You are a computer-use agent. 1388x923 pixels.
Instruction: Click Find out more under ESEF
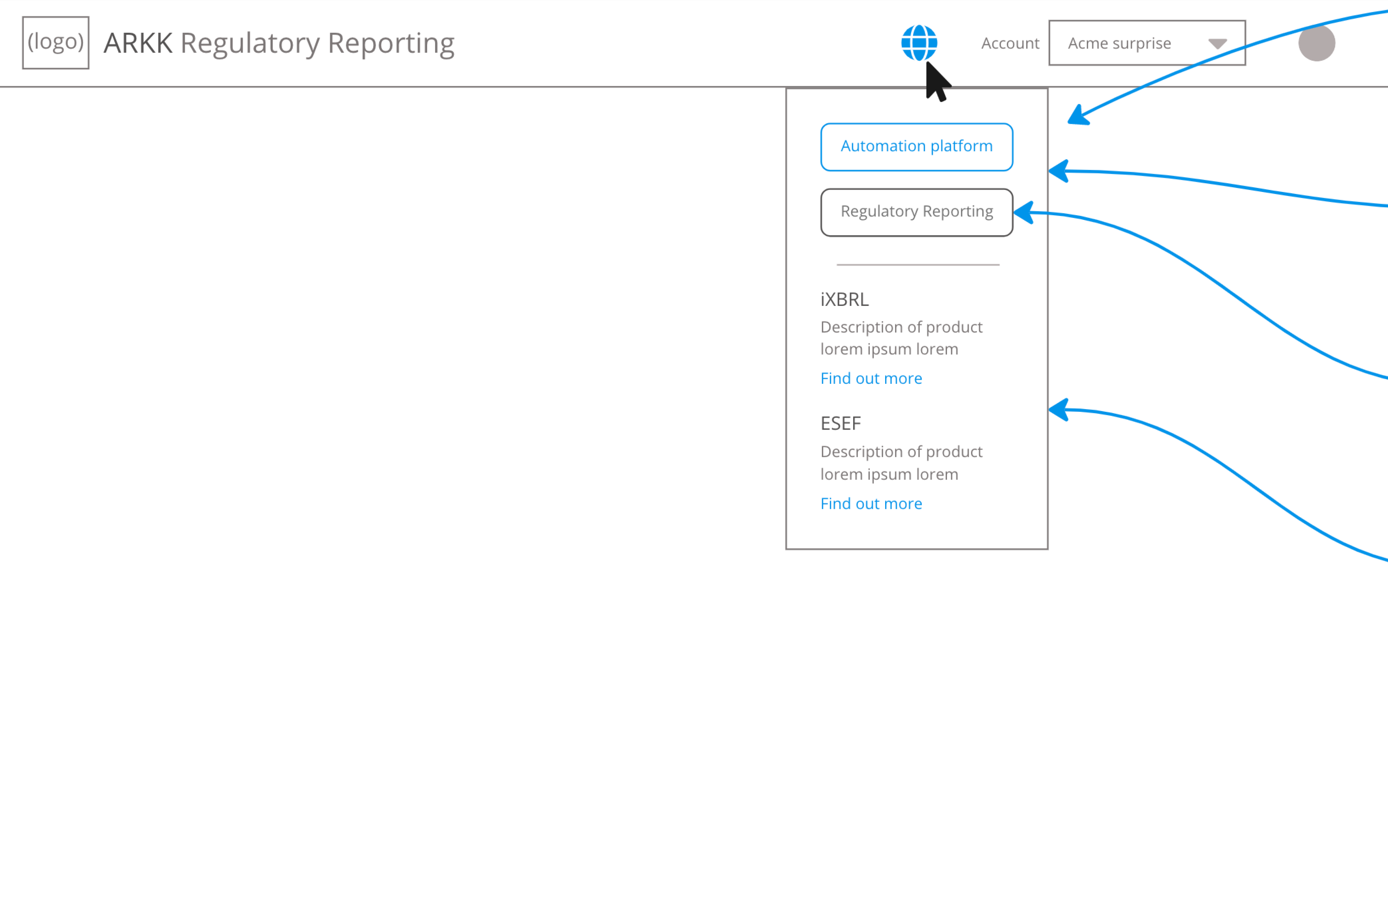871,504
